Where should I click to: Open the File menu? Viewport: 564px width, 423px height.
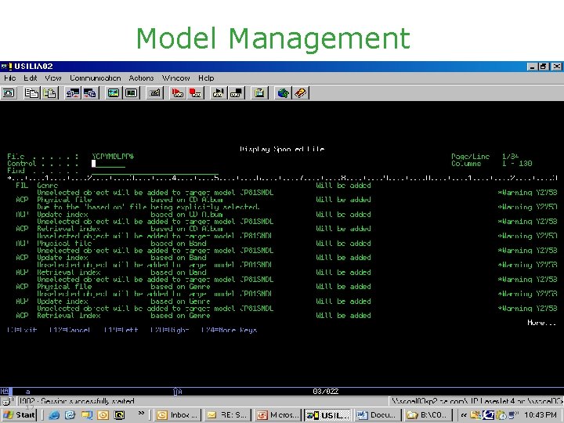(10, 78)
